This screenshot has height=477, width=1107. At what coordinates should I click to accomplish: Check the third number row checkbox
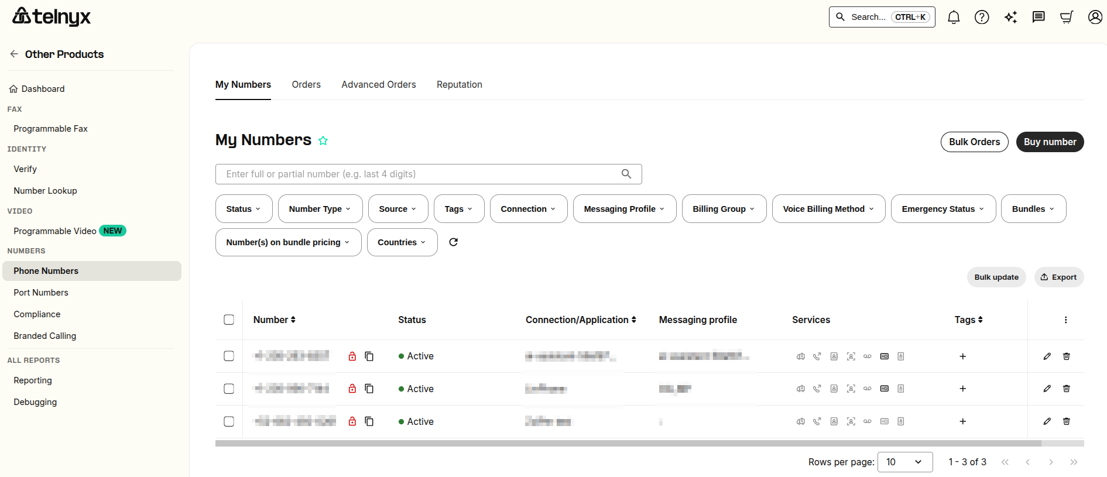[x=229, y=421]
